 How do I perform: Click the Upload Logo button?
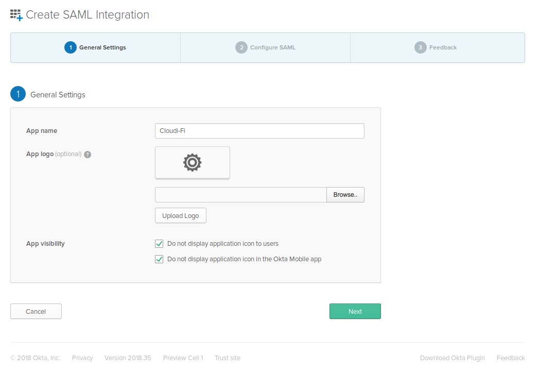pos(181,216)
